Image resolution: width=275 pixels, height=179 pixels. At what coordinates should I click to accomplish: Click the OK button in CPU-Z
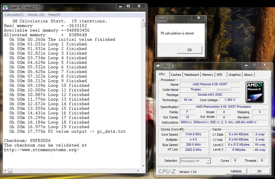(x=259, y=171)
